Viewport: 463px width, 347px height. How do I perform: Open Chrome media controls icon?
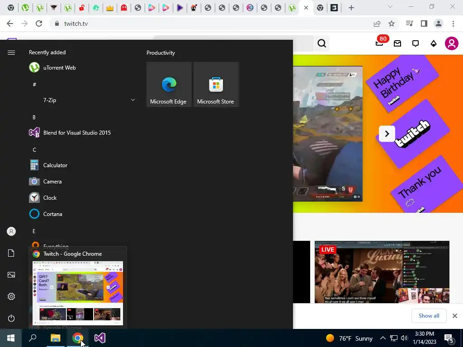[410, 23]
